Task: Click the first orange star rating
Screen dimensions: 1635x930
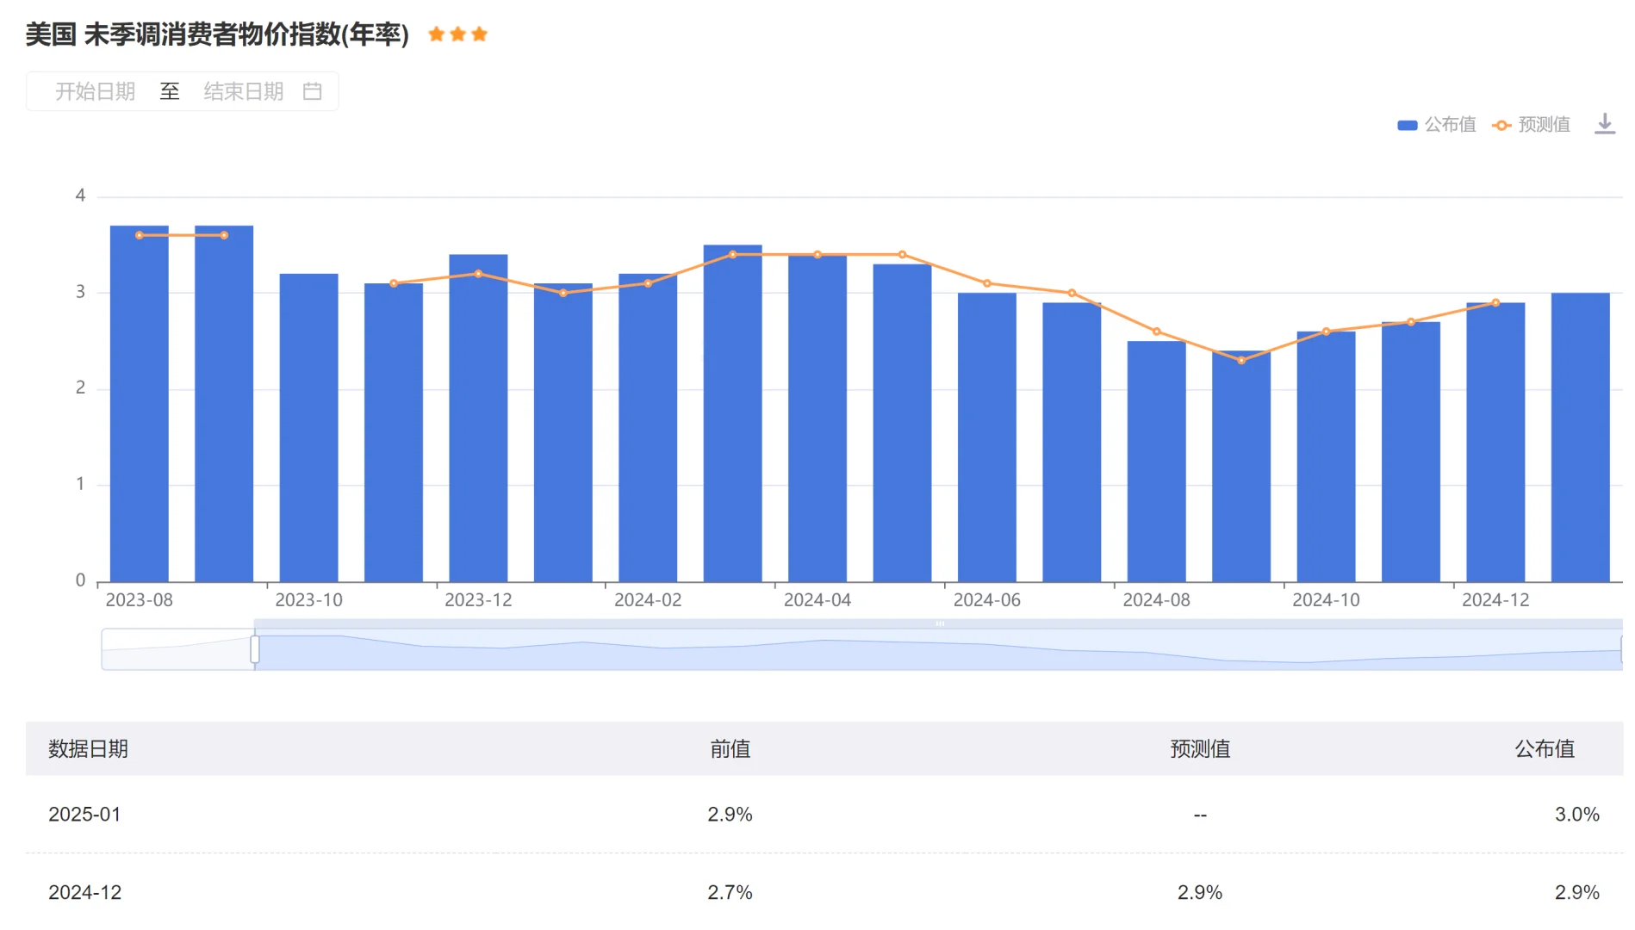Action: [437, 34]
